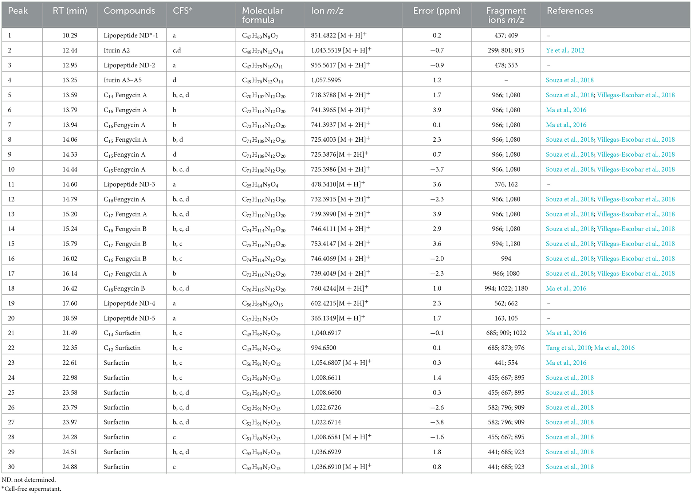Select the ion value 994.6500
This screenshot has width=692, height=494.
pos(323,348)
